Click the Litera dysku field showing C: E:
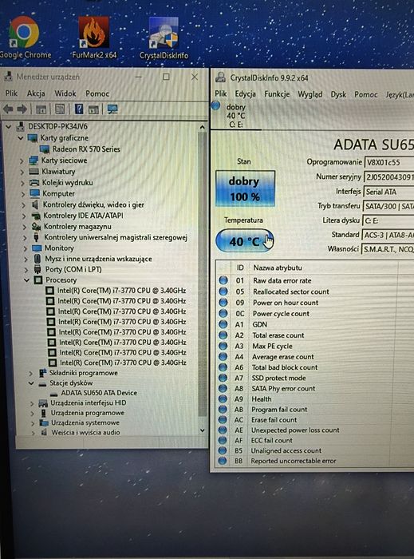The image size is (414, 559). pos(388,220)
